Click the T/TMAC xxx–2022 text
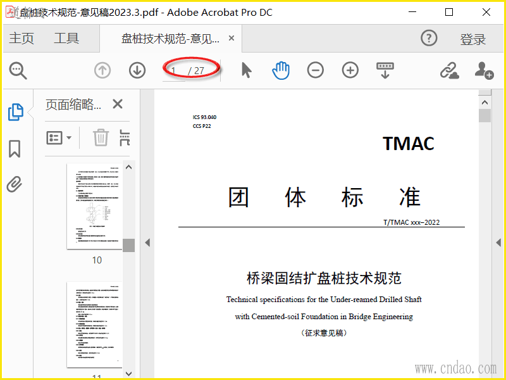 tap(412, 222)
